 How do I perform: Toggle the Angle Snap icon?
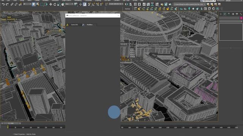pos(93,4)
